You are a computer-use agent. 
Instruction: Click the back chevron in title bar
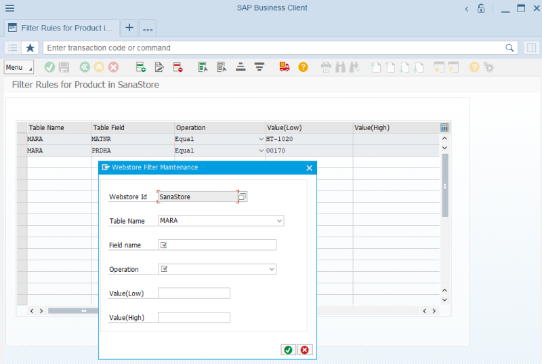click(x=467, y=9)
